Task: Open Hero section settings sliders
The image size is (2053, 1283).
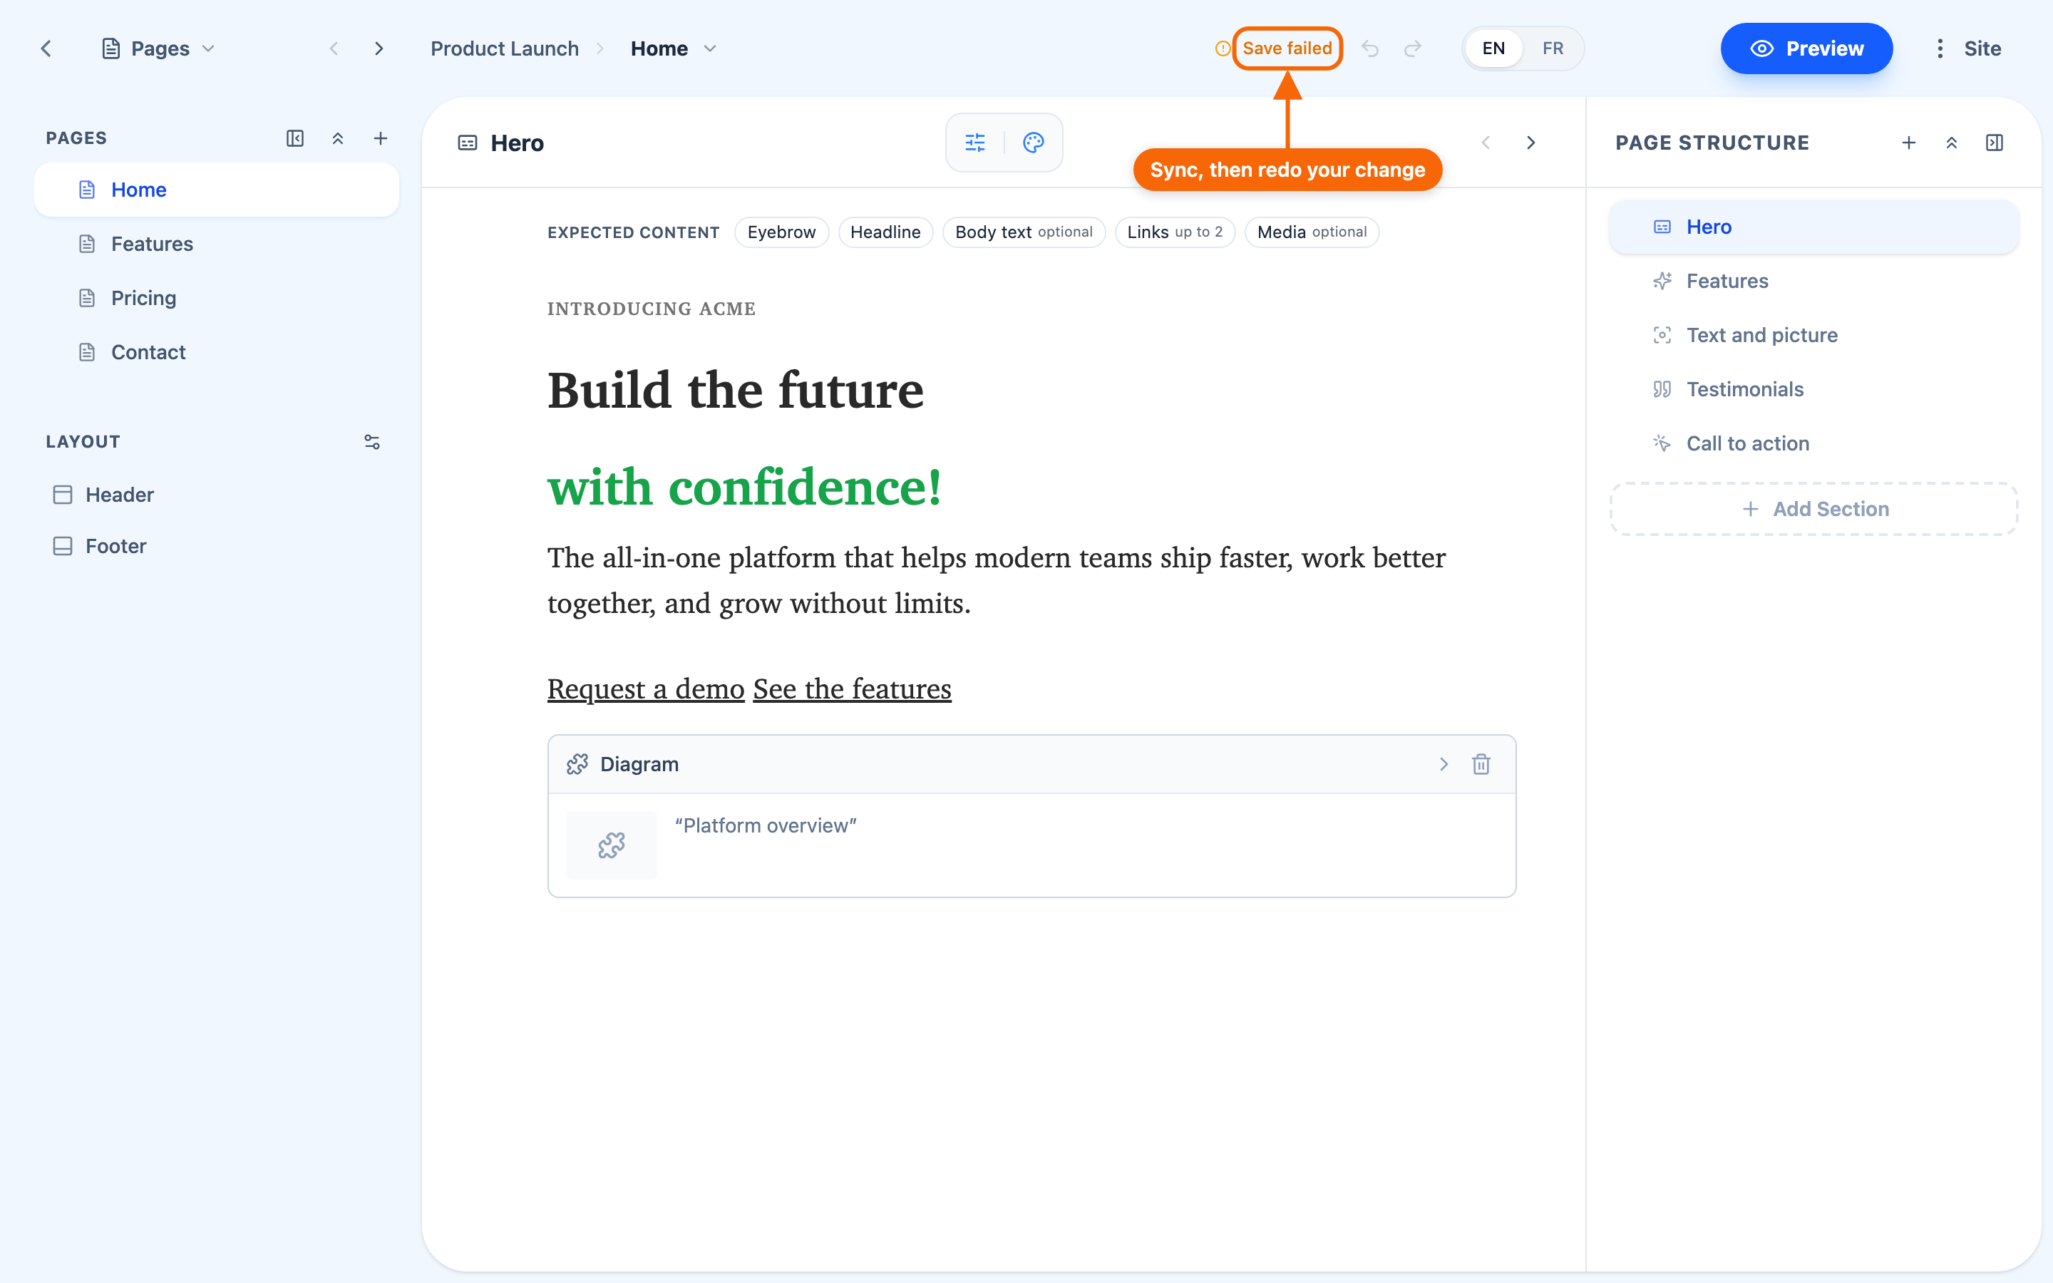Action: pyautogui.click(x=976, y=143)
